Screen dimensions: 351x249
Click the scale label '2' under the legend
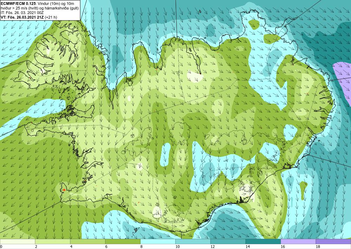coord(36,247)
